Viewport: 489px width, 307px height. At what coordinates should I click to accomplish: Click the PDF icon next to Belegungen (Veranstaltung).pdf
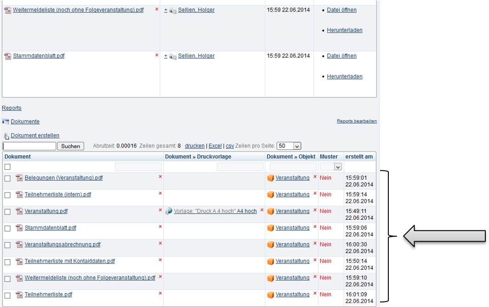pyautogui.click(x=19, y=178)
